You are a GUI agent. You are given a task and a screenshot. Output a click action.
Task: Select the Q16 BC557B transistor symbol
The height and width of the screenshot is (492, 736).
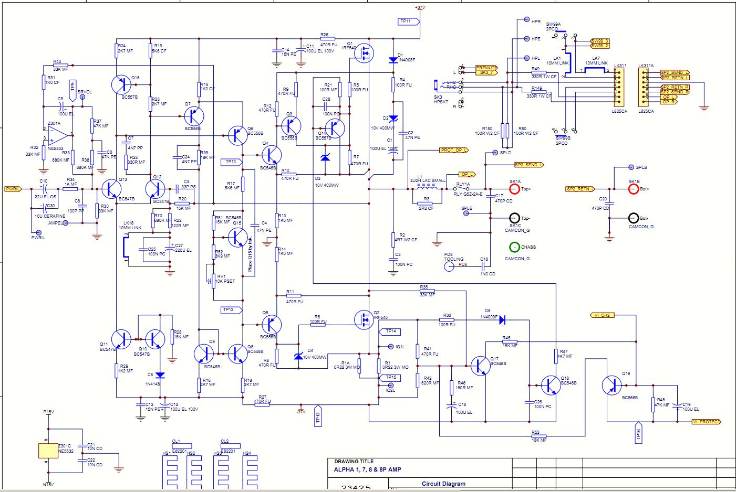click(121, 84)
